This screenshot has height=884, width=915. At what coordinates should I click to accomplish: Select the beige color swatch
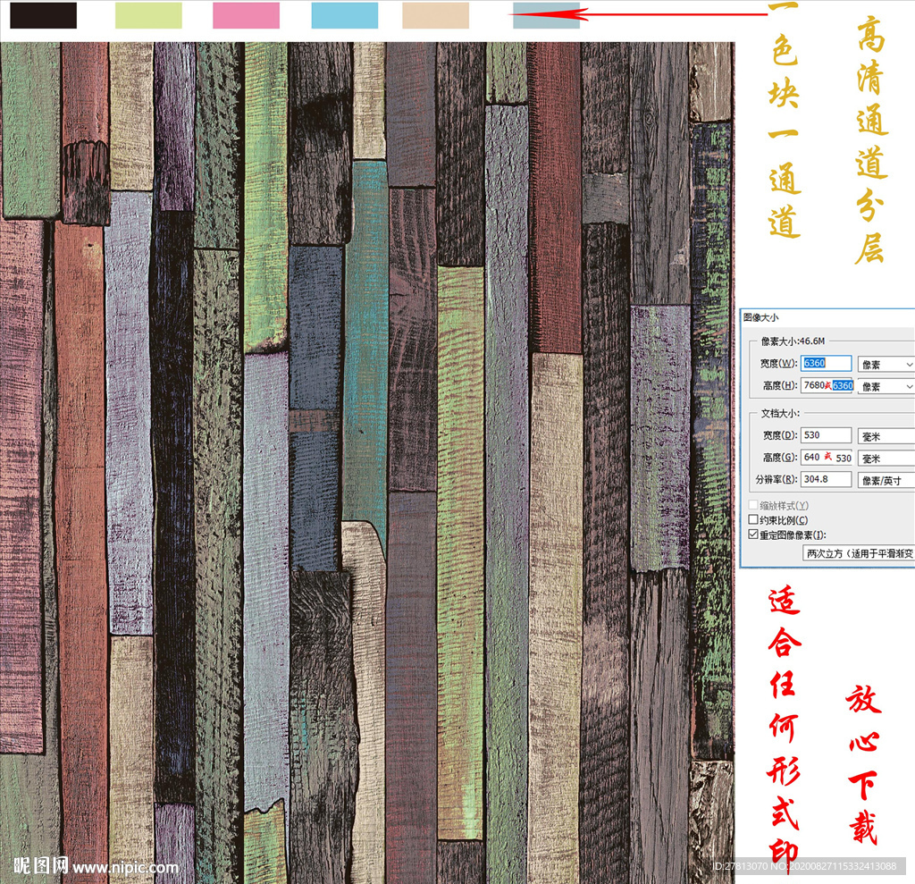coord(435,15)
